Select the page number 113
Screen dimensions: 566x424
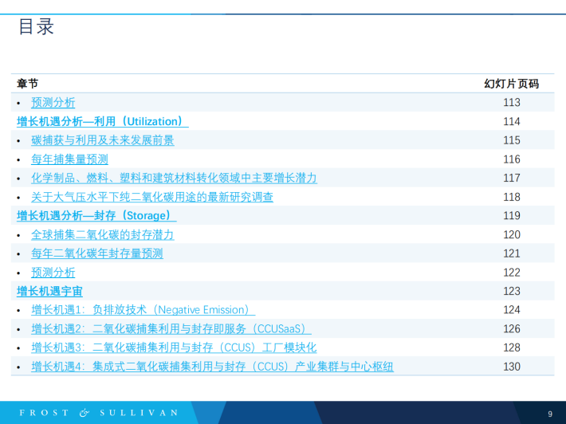coord(512,103)
